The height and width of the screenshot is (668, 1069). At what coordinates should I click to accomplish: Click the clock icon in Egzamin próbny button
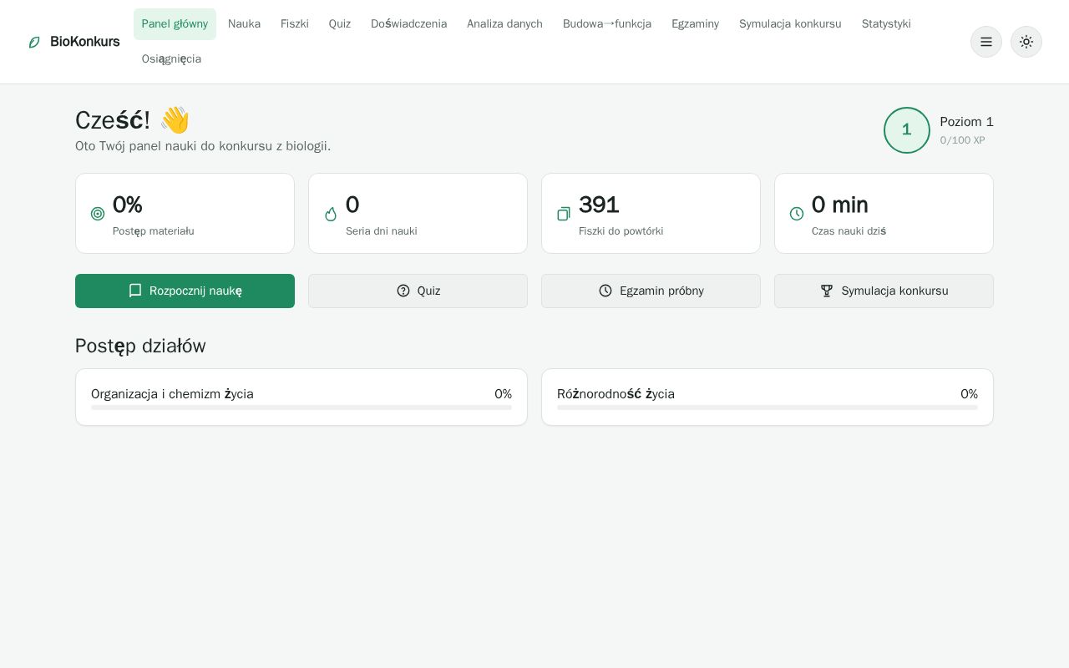[605, 291]
